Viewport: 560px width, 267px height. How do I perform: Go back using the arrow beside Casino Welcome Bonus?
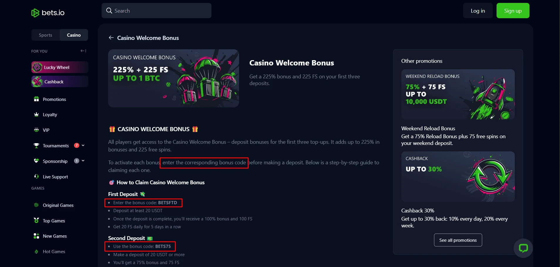[x=111, y=38]
